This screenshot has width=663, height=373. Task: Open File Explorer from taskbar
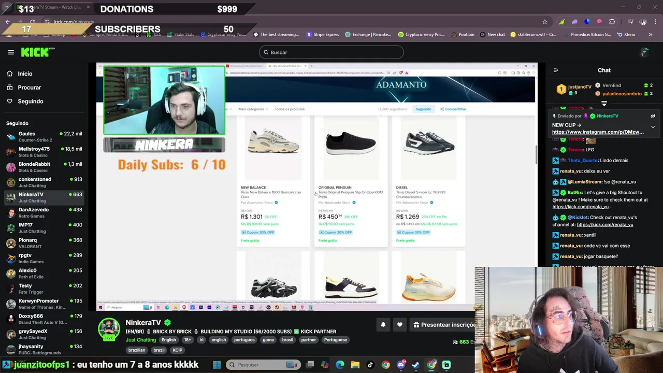(355, 365)
